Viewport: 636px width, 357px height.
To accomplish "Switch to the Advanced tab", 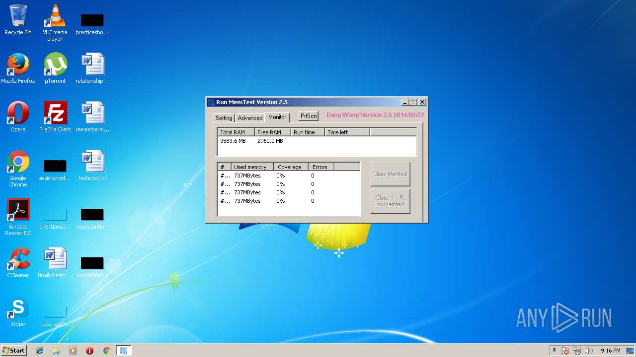I will [250, 118].
